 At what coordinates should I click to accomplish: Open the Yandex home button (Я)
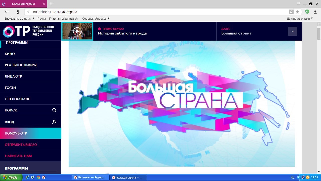tap(18, 12)
